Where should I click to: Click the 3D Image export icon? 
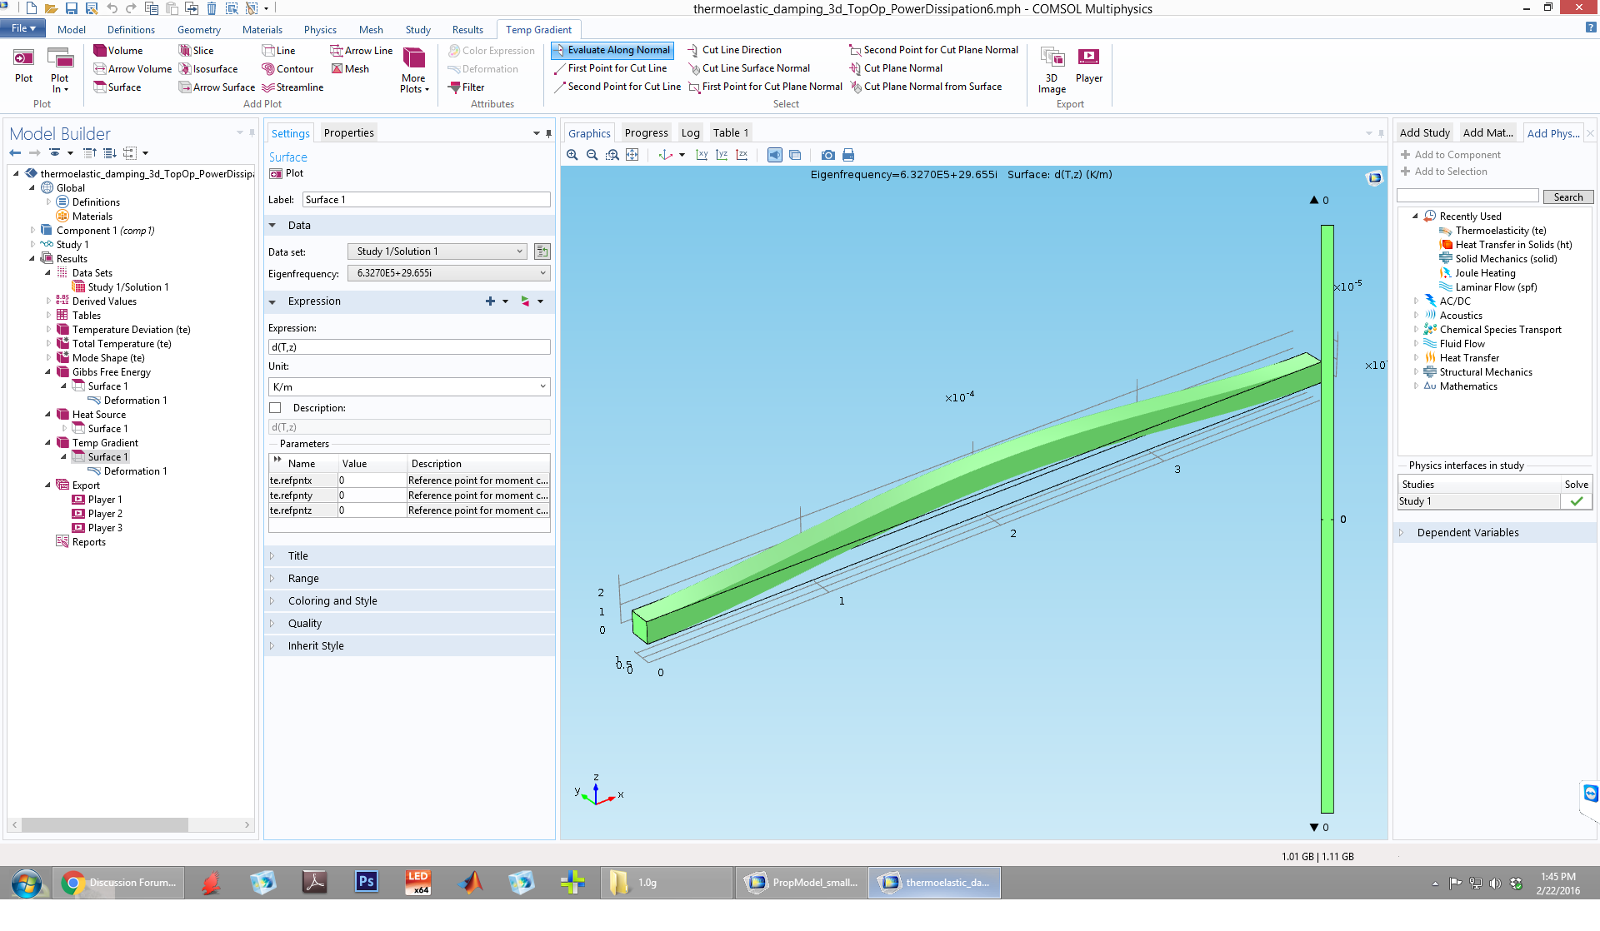pos(1052,58)
